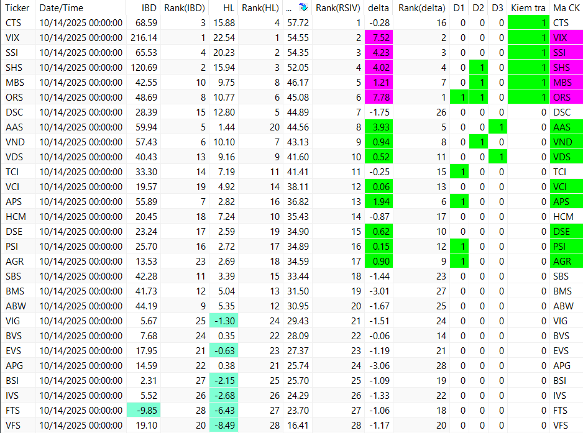
Task: Click the green D1 cell in ORS row
Action: 459,98
